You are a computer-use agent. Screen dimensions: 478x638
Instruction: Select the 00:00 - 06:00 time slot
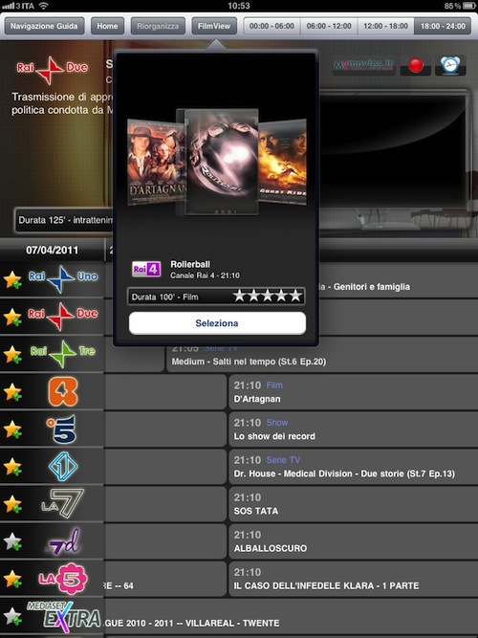click(272, 26)
